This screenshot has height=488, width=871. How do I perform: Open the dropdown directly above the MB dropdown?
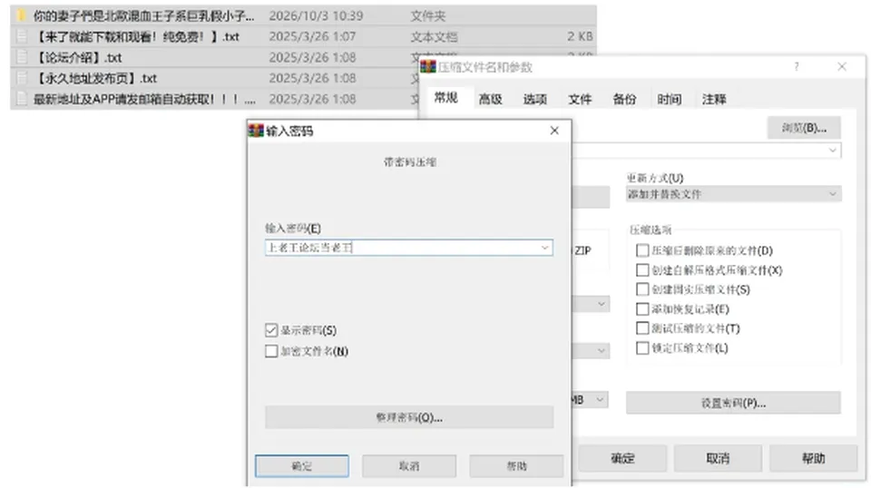pos(601,350)
